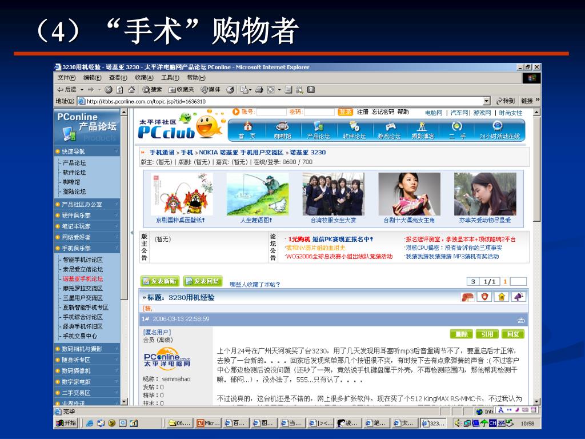Click the 密码 password input field
Screen dimensions: 585x439
tap(319, 112)
